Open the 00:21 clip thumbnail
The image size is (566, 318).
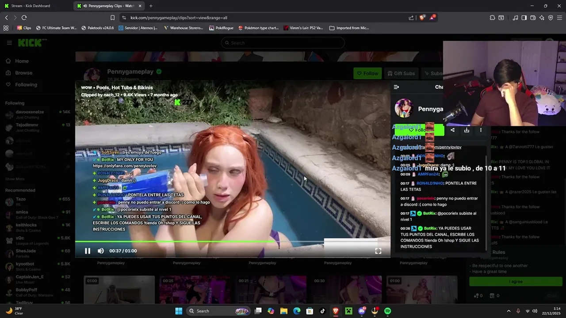click(271, 290)
